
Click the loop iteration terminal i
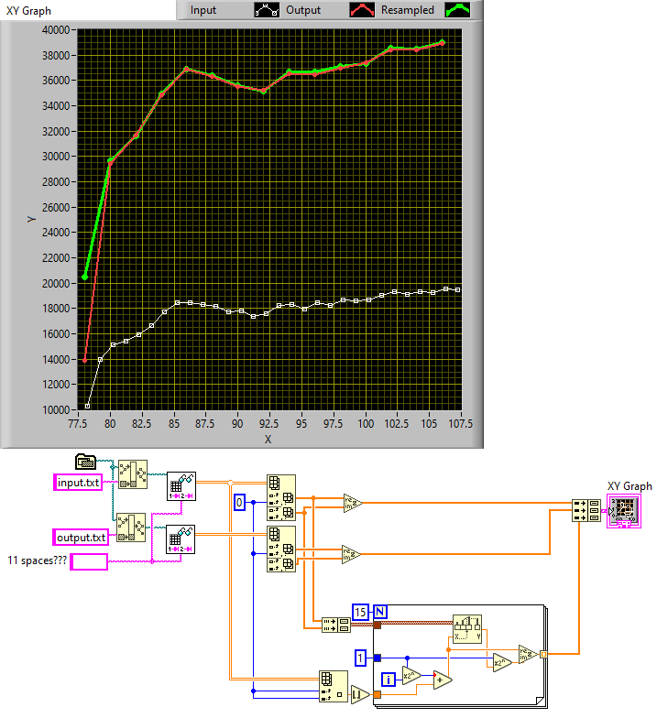tap(389, 680)
